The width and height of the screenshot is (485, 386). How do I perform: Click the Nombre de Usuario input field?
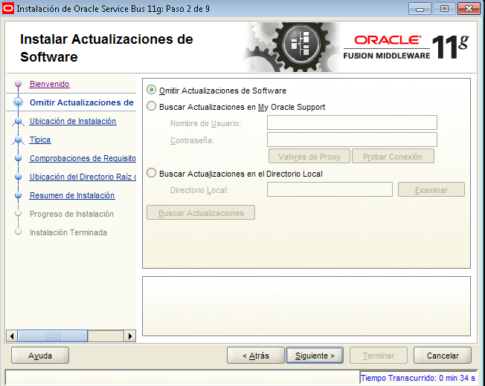352,122
